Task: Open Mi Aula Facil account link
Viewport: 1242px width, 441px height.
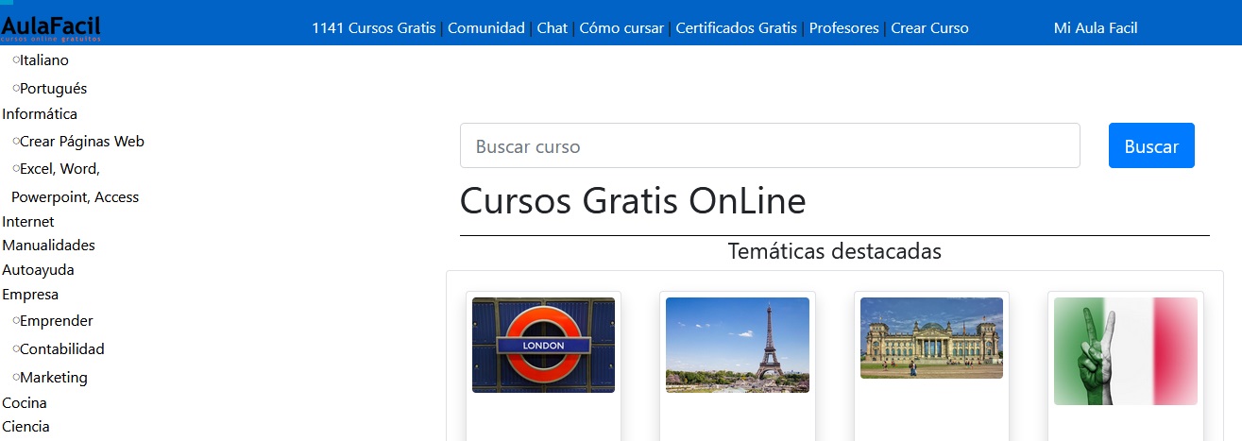Action: click(1096, 28)
